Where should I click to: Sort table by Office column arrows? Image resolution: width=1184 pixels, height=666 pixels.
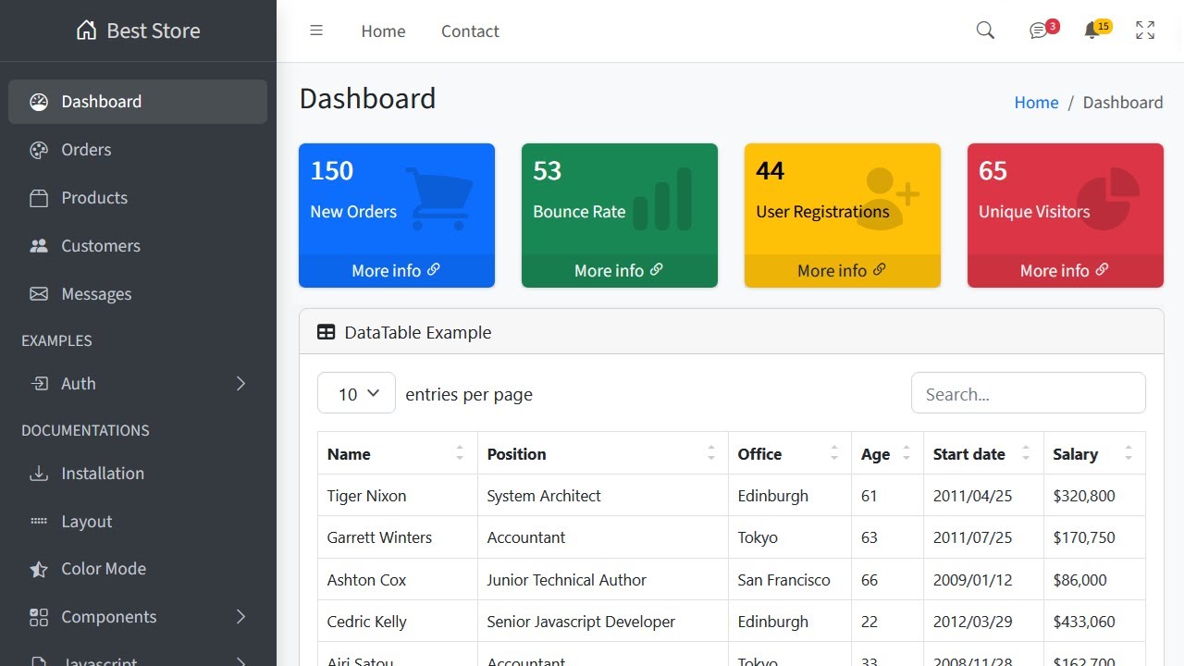tap(834, 453)
